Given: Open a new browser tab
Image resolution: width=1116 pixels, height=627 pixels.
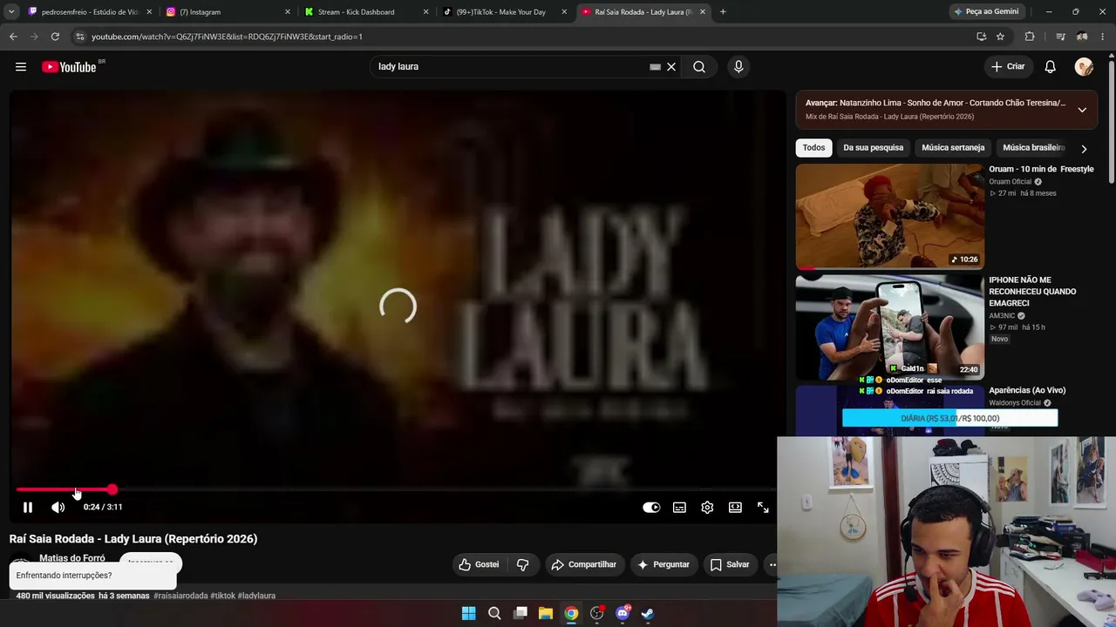Looking at the screenshot, I should point(723,12).
